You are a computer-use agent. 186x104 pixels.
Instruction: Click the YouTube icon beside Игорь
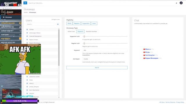point(144,52)
